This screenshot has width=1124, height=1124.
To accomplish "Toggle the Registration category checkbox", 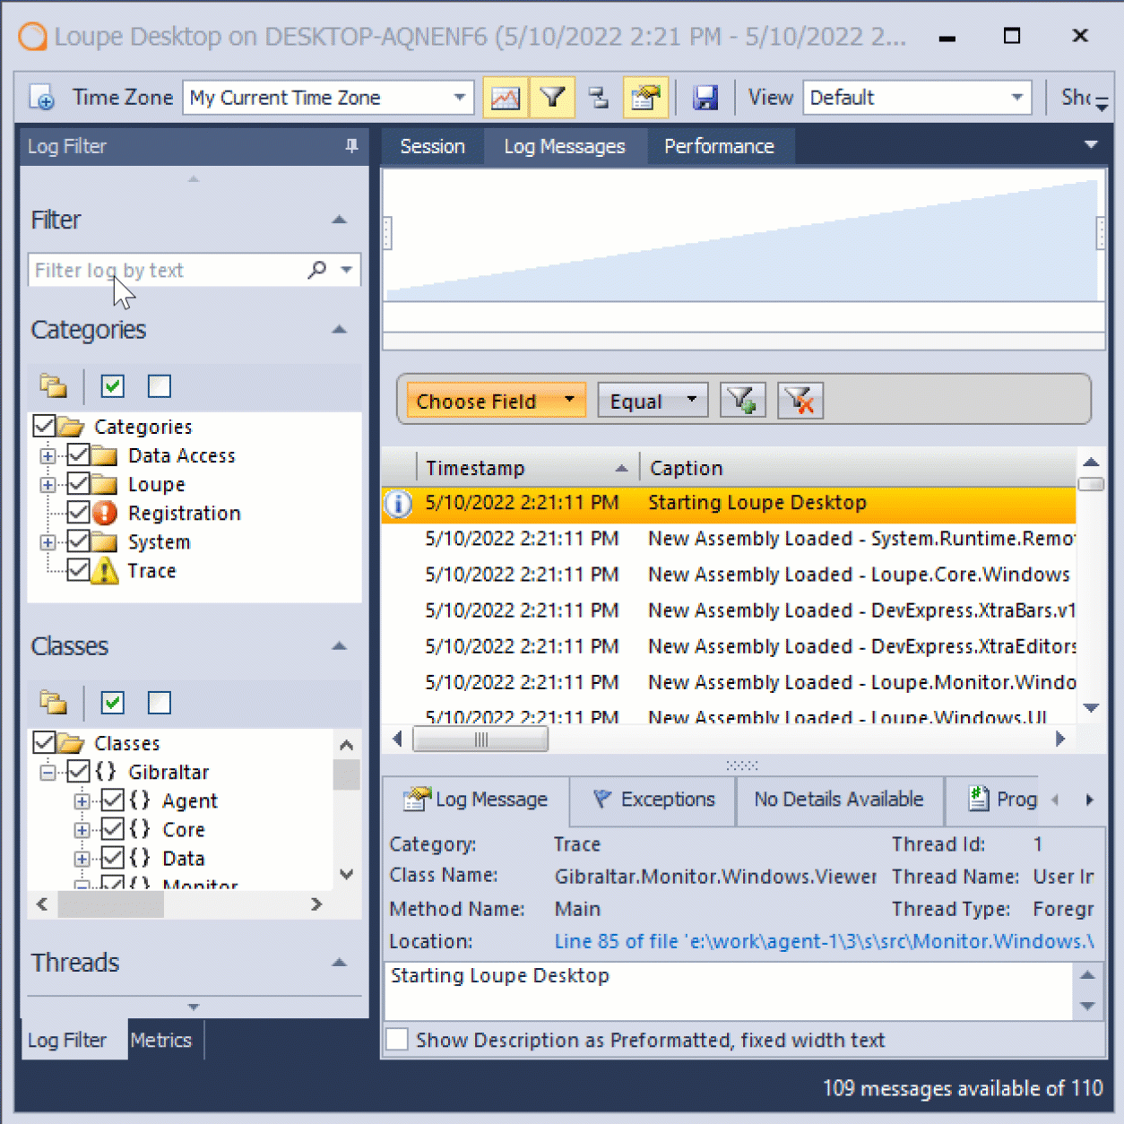I will coord(78,513).
